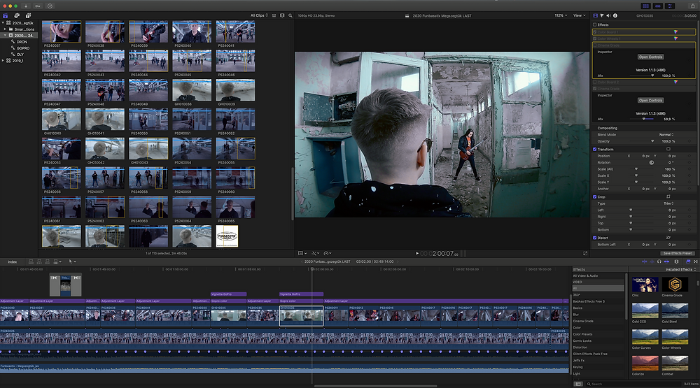Open the timeline Index button
Screen dimensions: 700x388
click(x=12, y=261)
